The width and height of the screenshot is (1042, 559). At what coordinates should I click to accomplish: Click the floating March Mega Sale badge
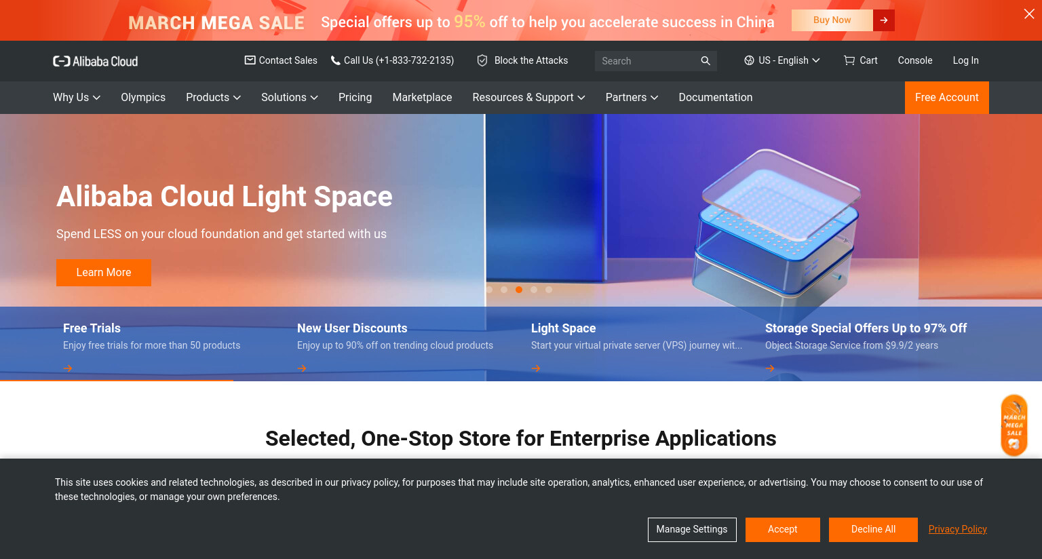tap(1014, 425)
